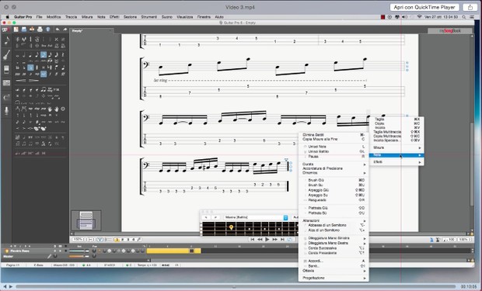This screenshot has height=291, width=482.
Task: Expand the Ottavia submenu
Action: pos(334,271)
